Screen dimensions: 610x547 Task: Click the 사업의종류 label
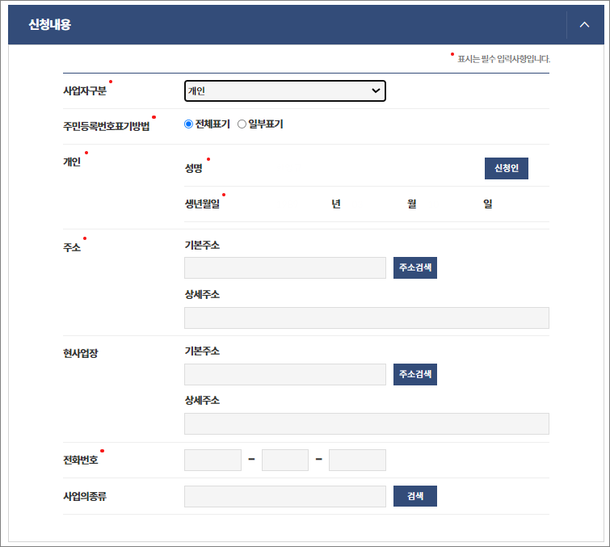(x=85, y=496)
